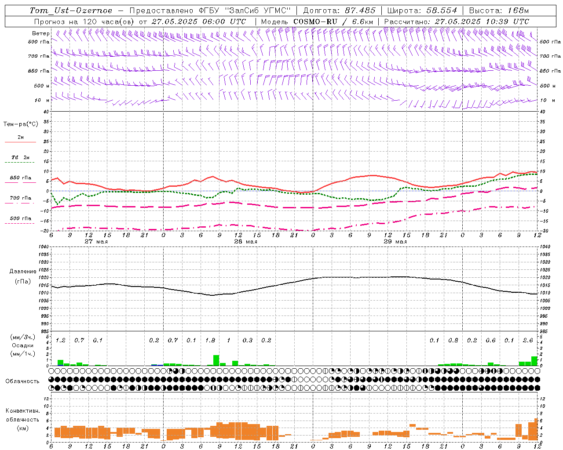The image size is (563, 450).
Task: Click the (мм/3ч.) unit label
Action: pyautogui.click(x=23, y=337)
